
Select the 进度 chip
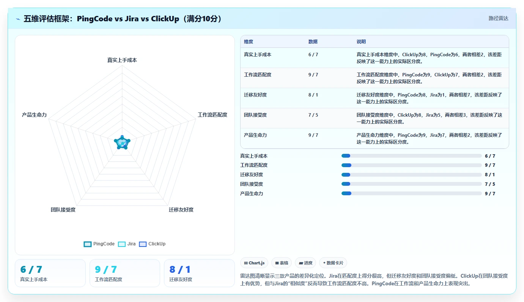305,263
